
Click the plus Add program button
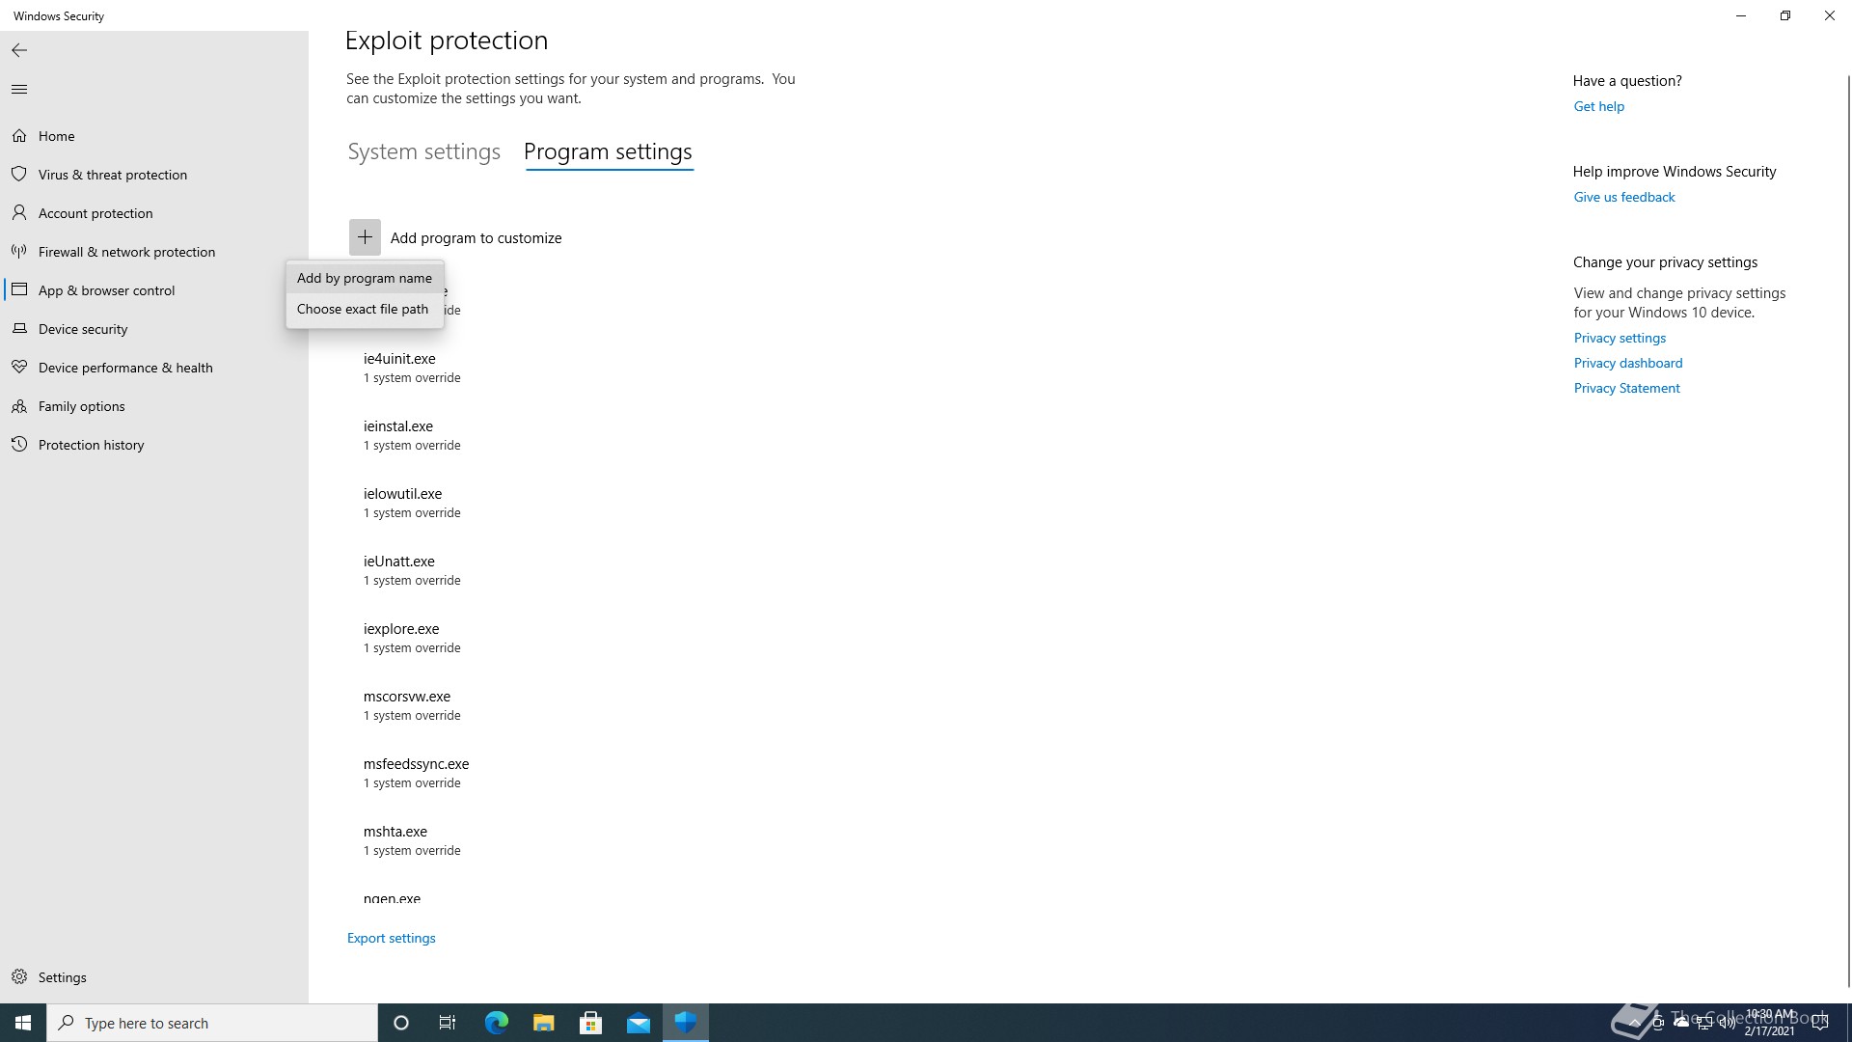click(x=365, y=237)
